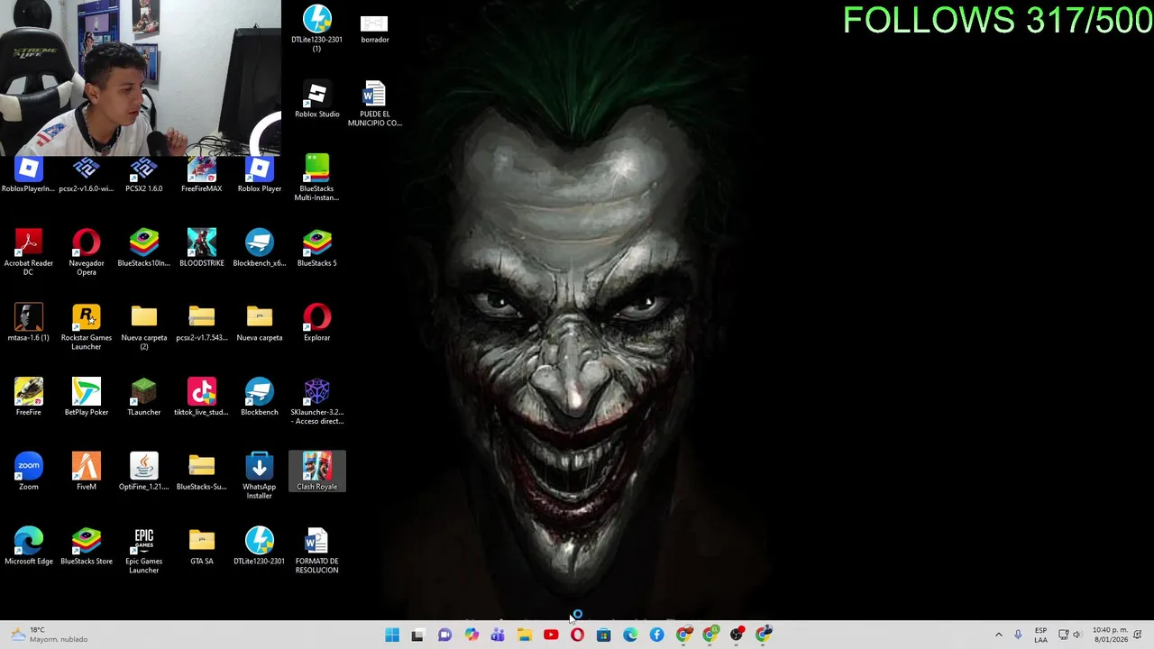Select the RobloxPlayerIn... installer icon
1154x649 pixels.
click(x=29, y=176)
